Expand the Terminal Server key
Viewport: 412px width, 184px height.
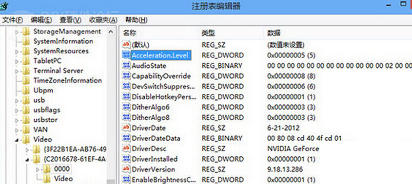(17, 71)
